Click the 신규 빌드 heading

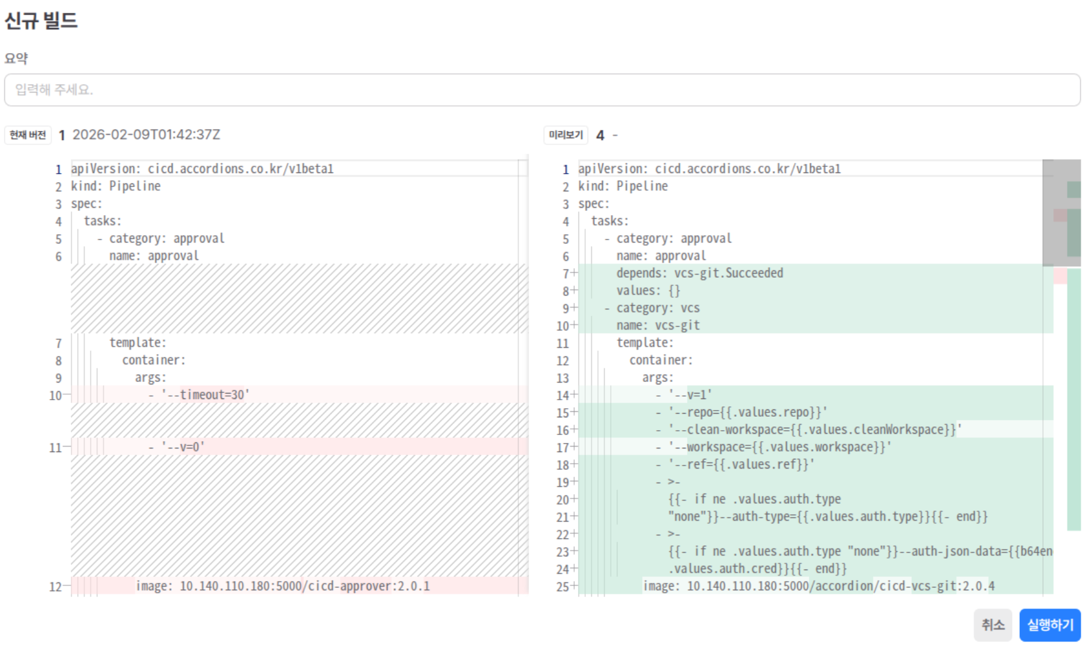pos(41,21)
